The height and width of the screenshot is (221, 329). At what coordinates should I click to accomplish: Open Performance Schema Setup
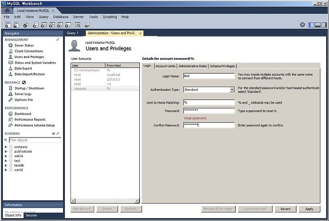[34, 125]
